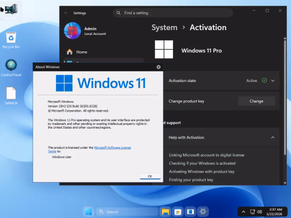The height and width of the screenshot is (218, 291).
Task: Collapse the Help with Activation section
Action: [x=273, y=137]
